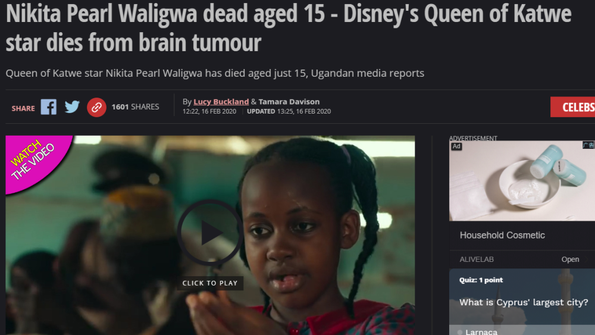The width and height of the screenshot is (595, 335).
Task: Click the Nikita Pearl Waligwa headline
Action: 289,27
